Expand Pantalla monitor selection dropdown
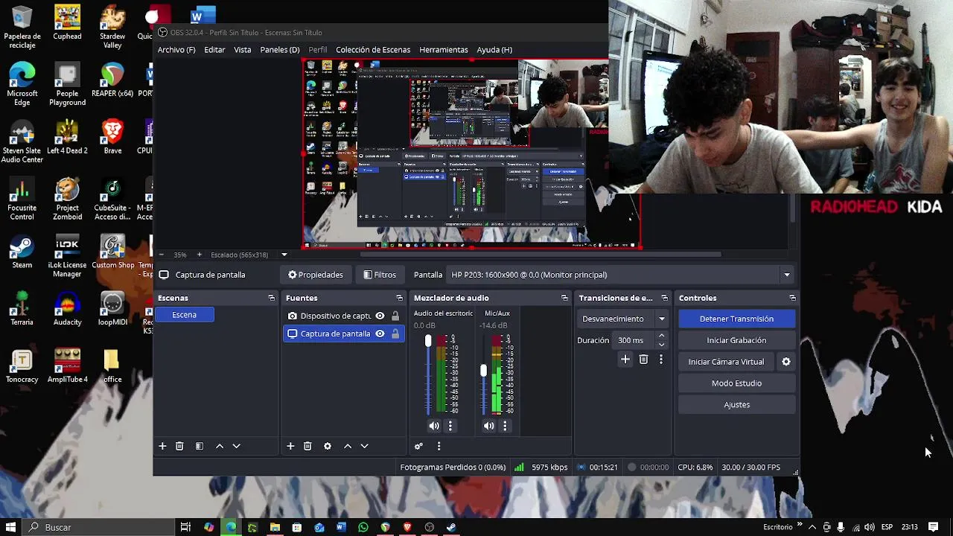 [786, 275]
